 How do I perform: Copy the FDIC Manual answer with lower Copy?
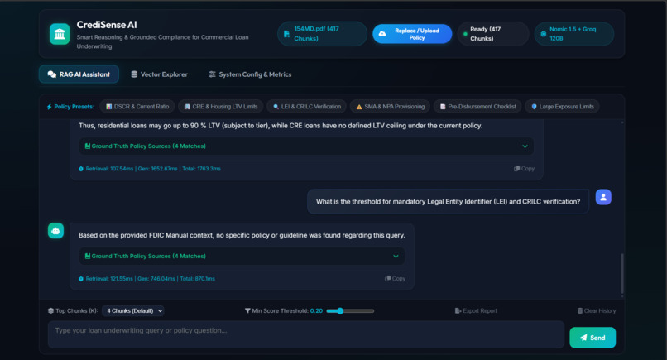[396, 279]
